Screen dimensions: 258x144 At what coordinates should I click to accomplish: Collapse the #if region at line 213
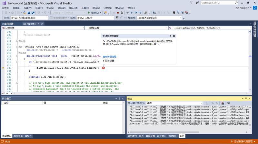point(17,47)
